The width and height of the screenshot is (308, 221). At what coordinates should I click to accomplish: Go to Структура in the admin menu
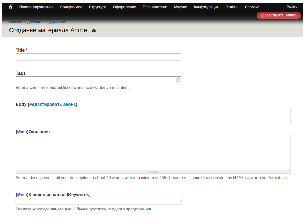click(97, 7)
